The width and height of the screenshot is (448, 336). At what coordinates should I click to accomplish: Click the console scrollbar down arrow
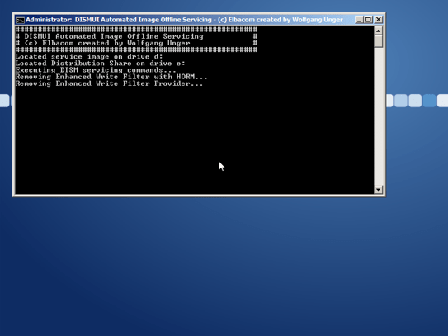pyautogui.click(x=379, y=189)
